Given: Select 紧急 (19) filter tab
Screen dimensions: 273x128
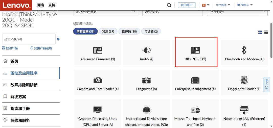Looking at the screenshot, I should [108, 32].
